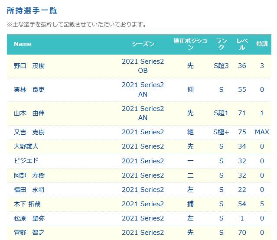Click the 適正ポジション column header
This screenshot has height=240, width=277.
point(190,44)
